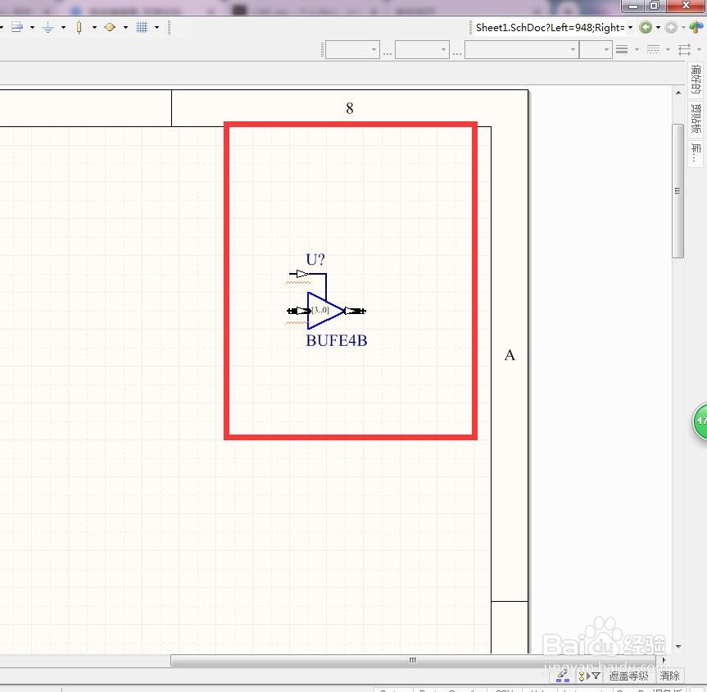Select the BUFE4B buffer triangle symbol
Image resolution: width=707 pixels, height=692 pixels.
click(x=325, y=311)
